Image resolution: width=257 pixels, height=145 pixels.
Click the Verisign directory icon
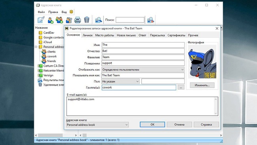tap(40, 75)
